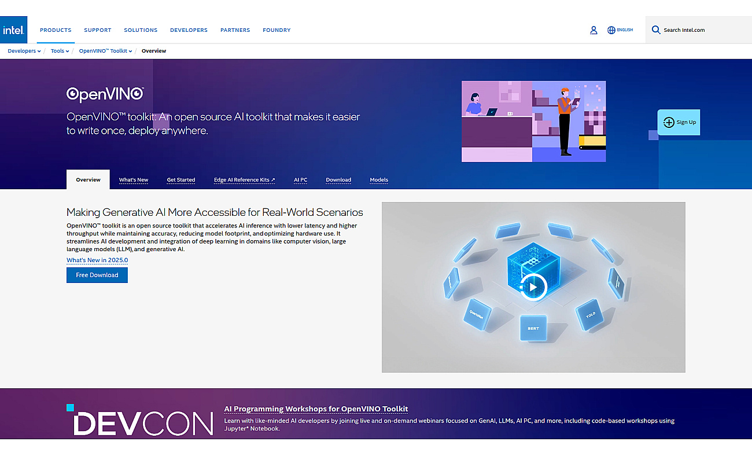Click the DEVCON logo
Image resolution: width=752 pixels, height=456 pixels.
click(x=140, y=421)
